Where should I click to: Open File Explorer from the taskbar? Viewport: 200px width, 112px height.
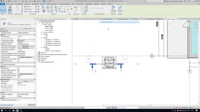tap(13, 110)
